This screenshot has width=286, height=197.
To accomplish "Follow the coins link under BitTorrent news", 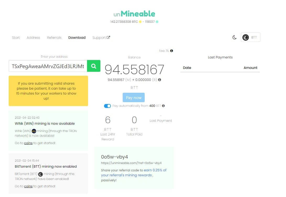I will (x=28, y=186).
